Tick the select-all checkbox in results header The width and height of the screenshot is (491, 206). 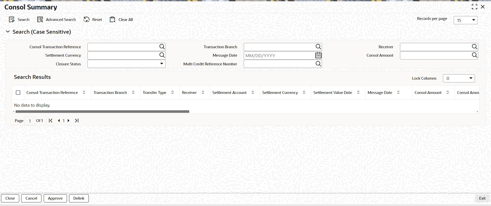click(x=18, y=93)
